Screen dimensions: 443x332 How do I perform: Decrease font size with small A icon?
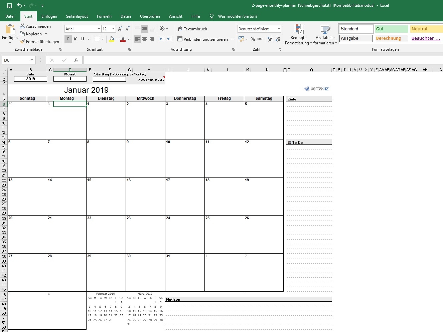click(127, 29)
